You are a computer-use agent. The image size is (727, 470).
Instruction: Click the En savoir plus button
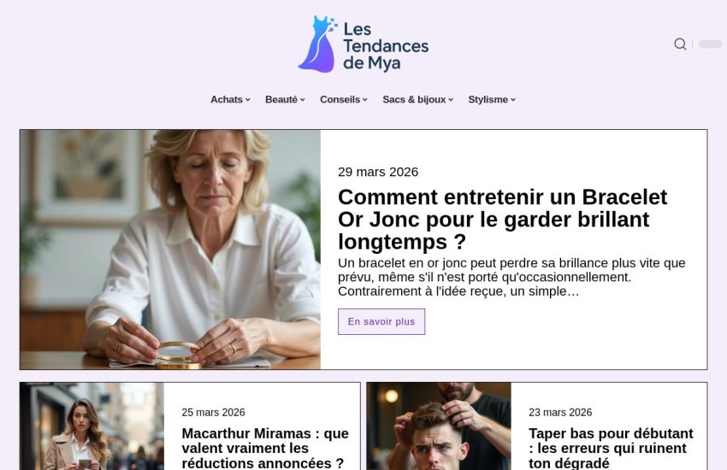pyautogui.click(x=381, y=321)
